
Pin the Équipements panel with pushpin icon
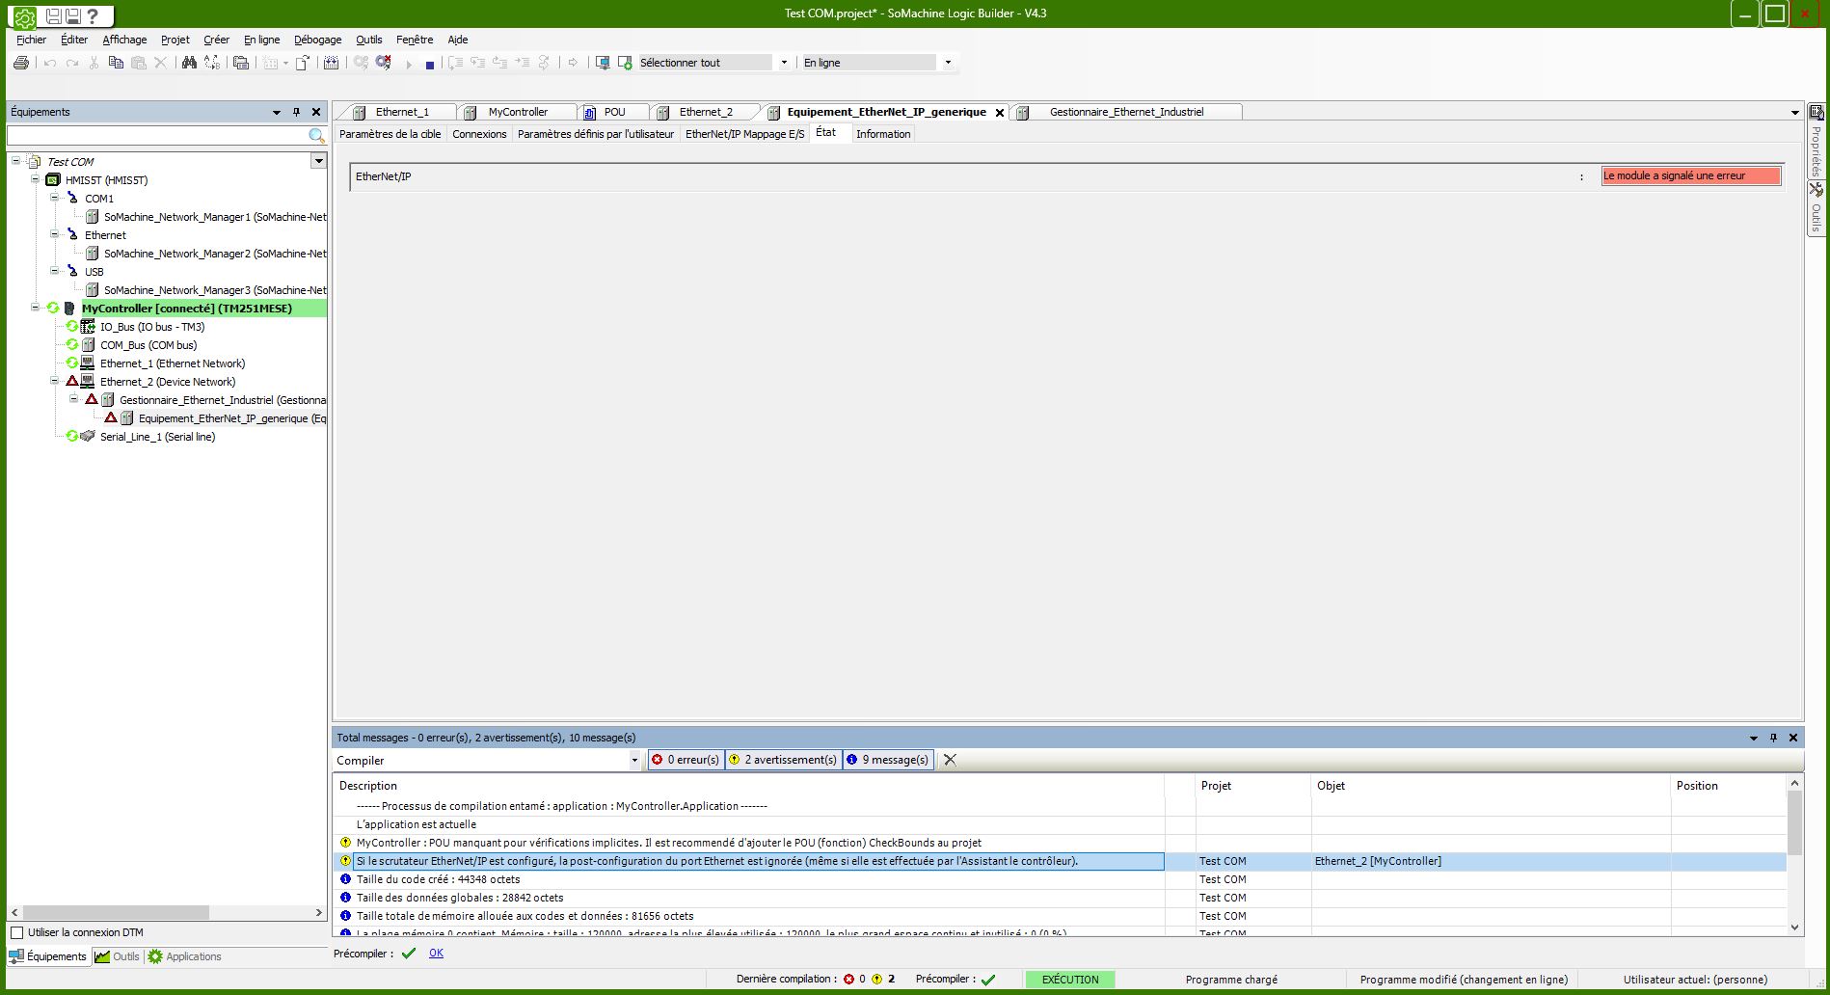[x=296, y=112]
